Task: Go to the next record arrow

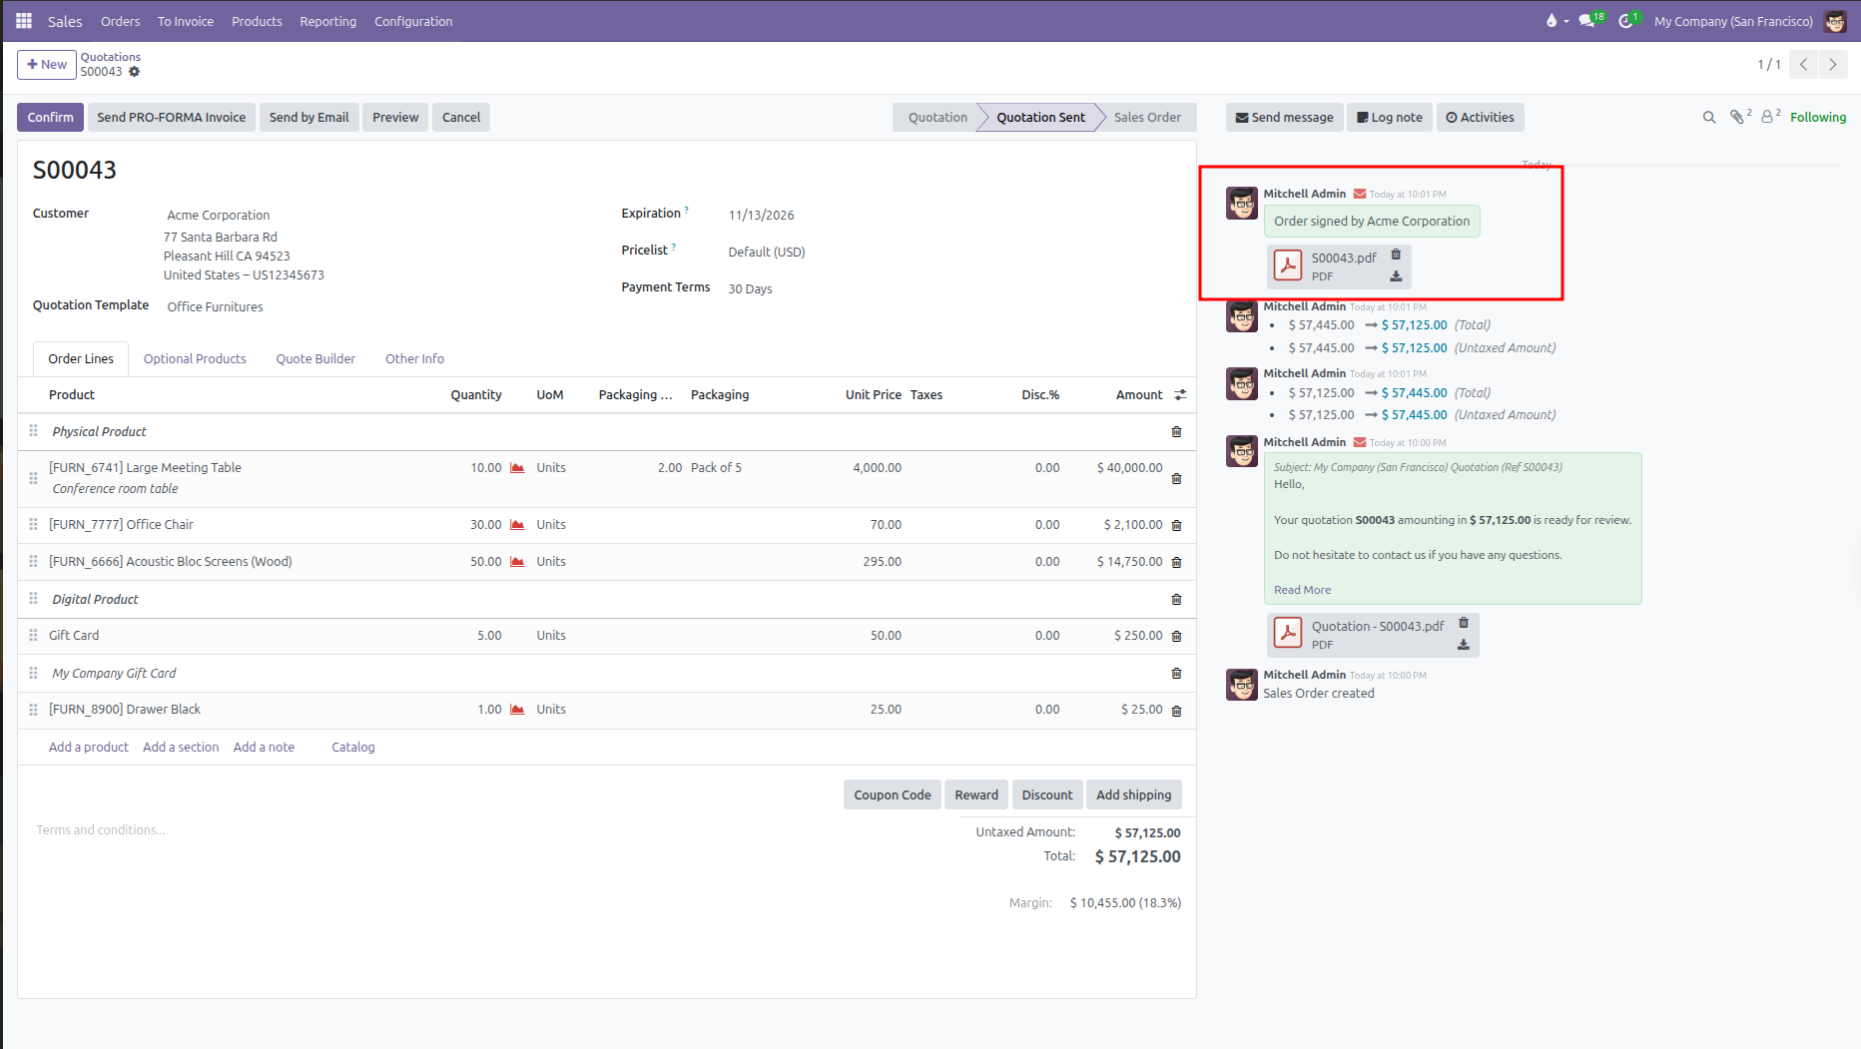Action: 1833,65
